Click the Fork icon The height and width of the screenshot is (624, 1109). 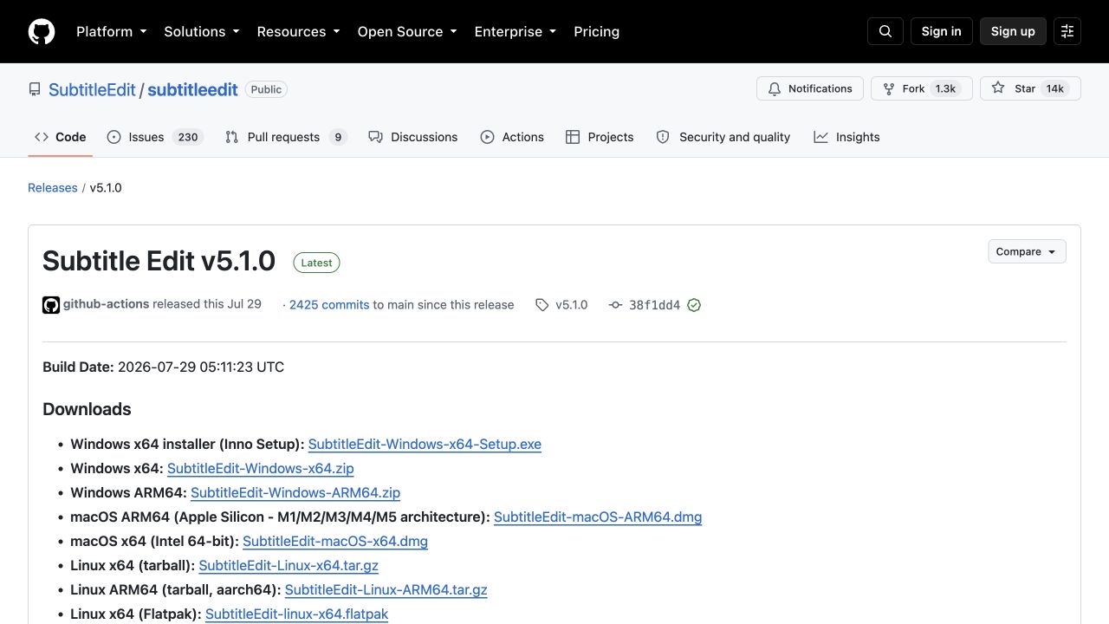click(889, 88)
